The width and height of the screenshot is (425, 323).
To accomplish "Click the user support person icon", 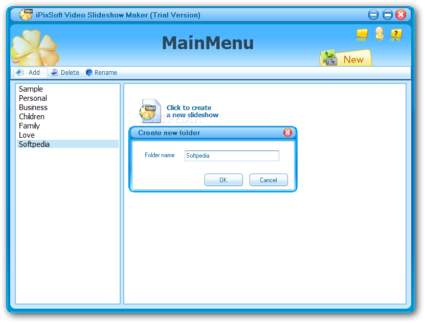I will pyautogui.click(x=379, y=34).
